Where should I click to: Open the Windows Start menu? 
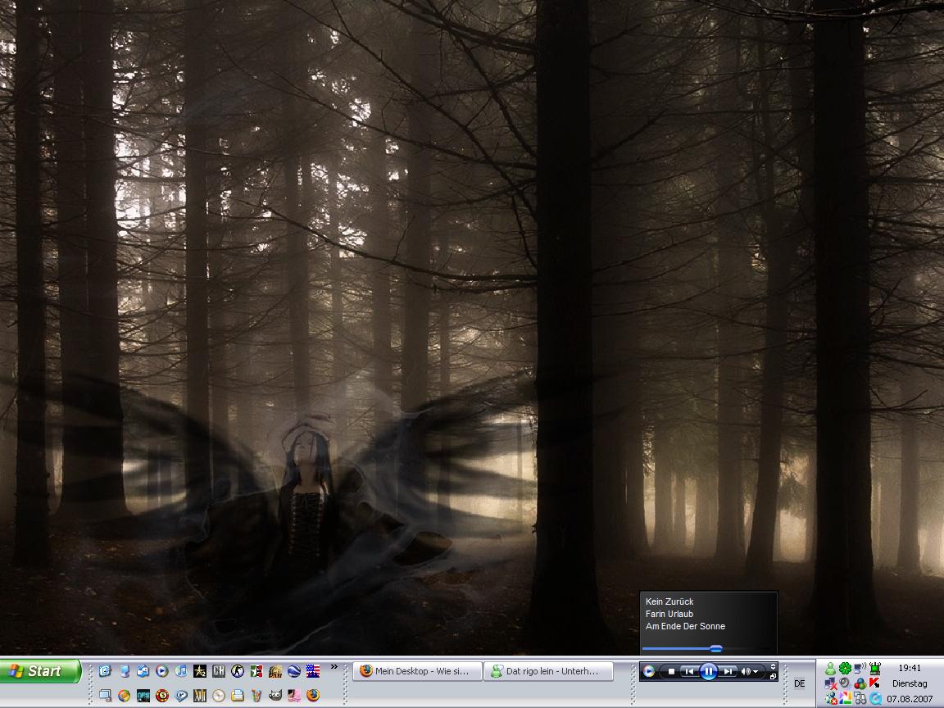point(41,671)
